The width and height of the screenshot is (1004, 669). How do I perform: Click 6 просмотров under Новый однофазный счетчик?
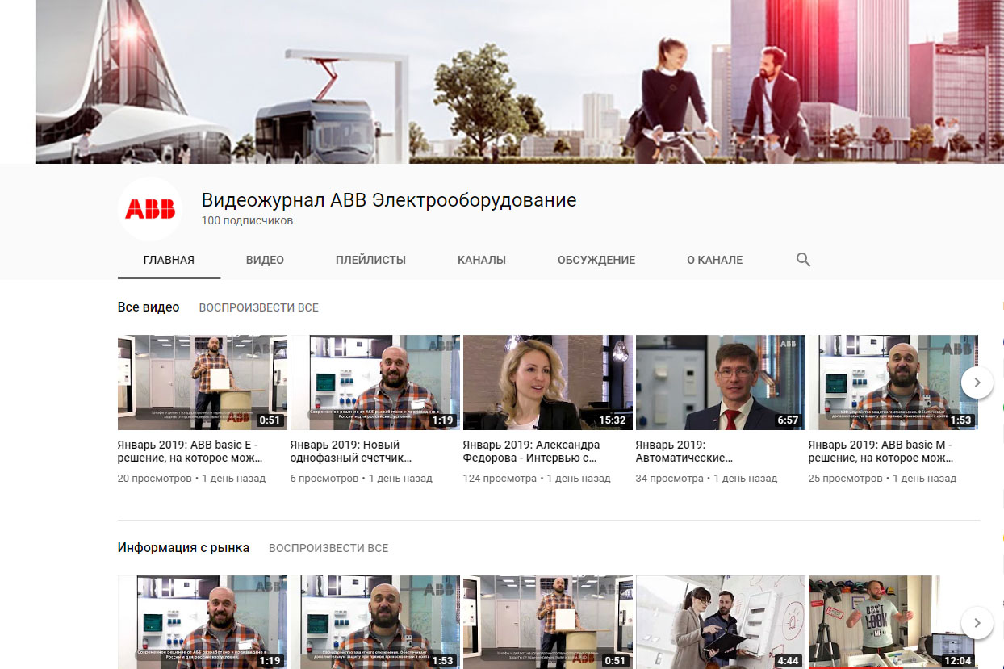click(324, 479)
